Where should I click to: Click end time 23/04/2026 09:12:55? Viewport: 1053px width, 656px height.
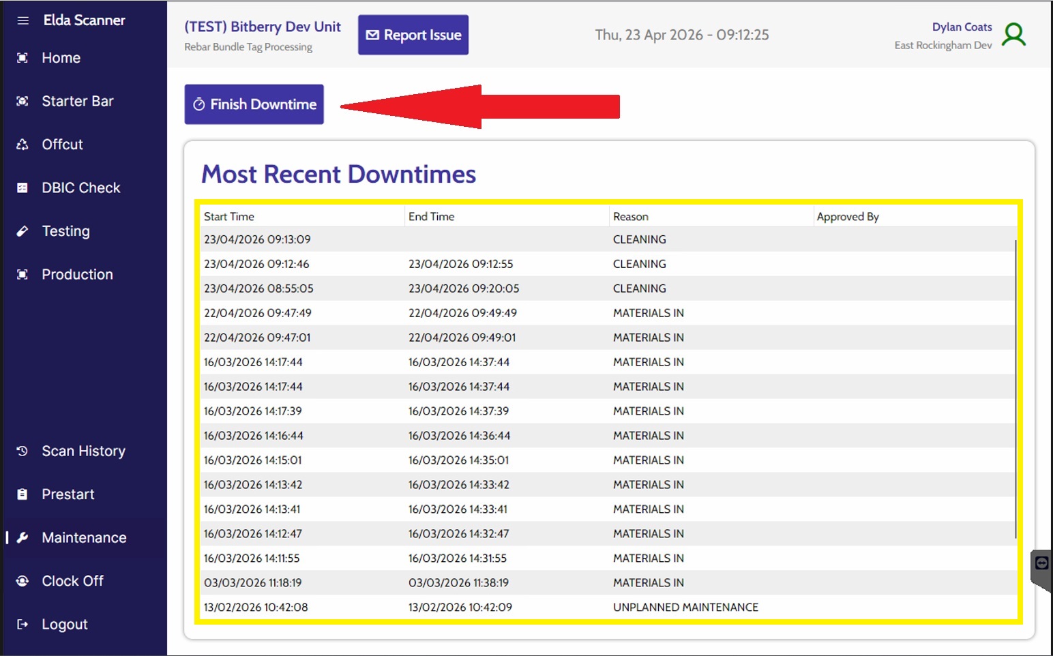tap(461, 264)
